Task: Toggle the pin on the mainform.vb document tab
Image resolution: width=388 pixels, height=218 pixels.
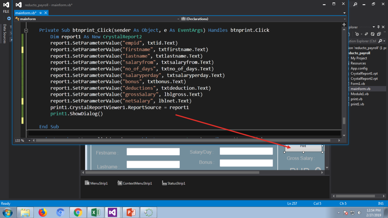Action: [40, 13]
